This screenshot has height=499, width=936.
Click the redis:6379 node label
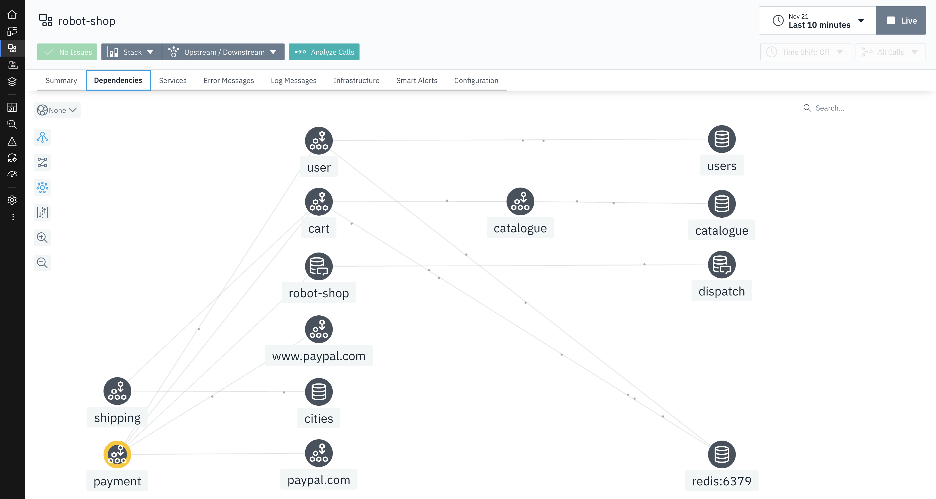click(722, 481)
